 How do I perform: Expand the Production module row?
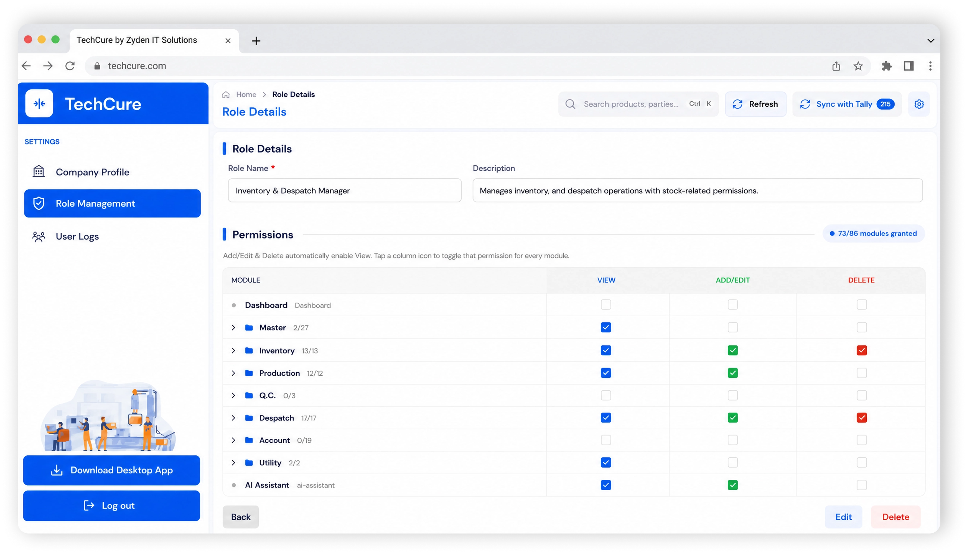click(233, 373)
